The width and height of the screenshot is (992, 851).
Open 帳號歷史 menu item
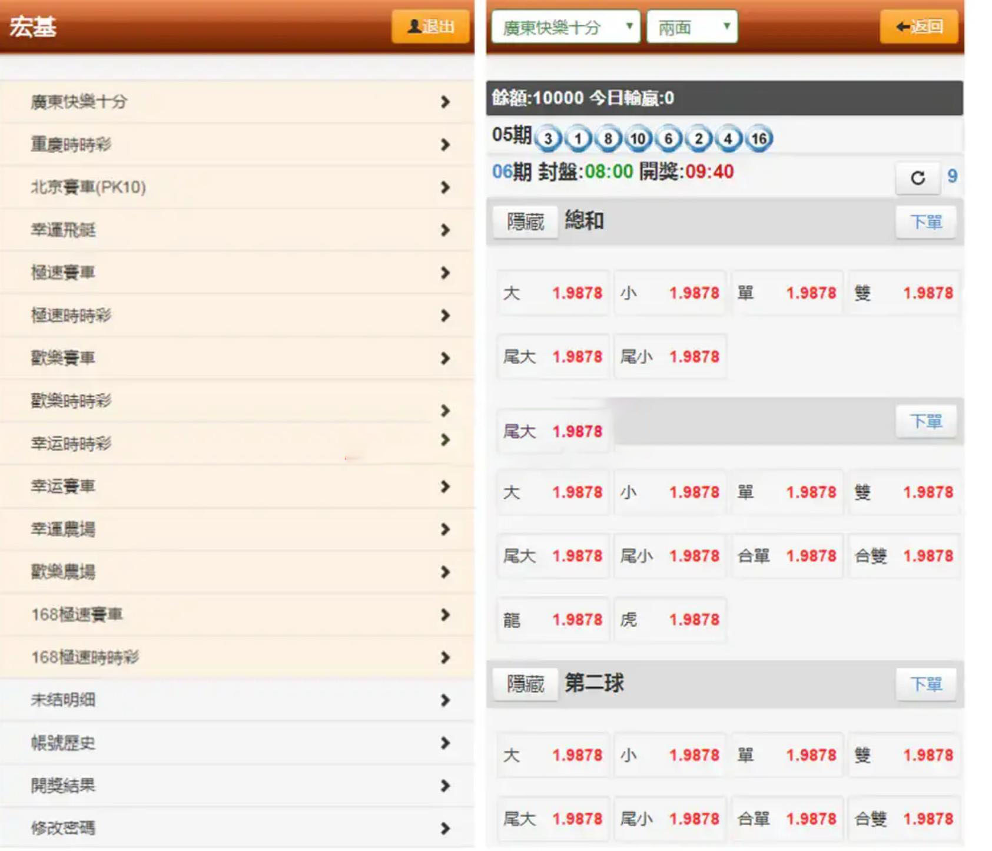click(237, 743)
